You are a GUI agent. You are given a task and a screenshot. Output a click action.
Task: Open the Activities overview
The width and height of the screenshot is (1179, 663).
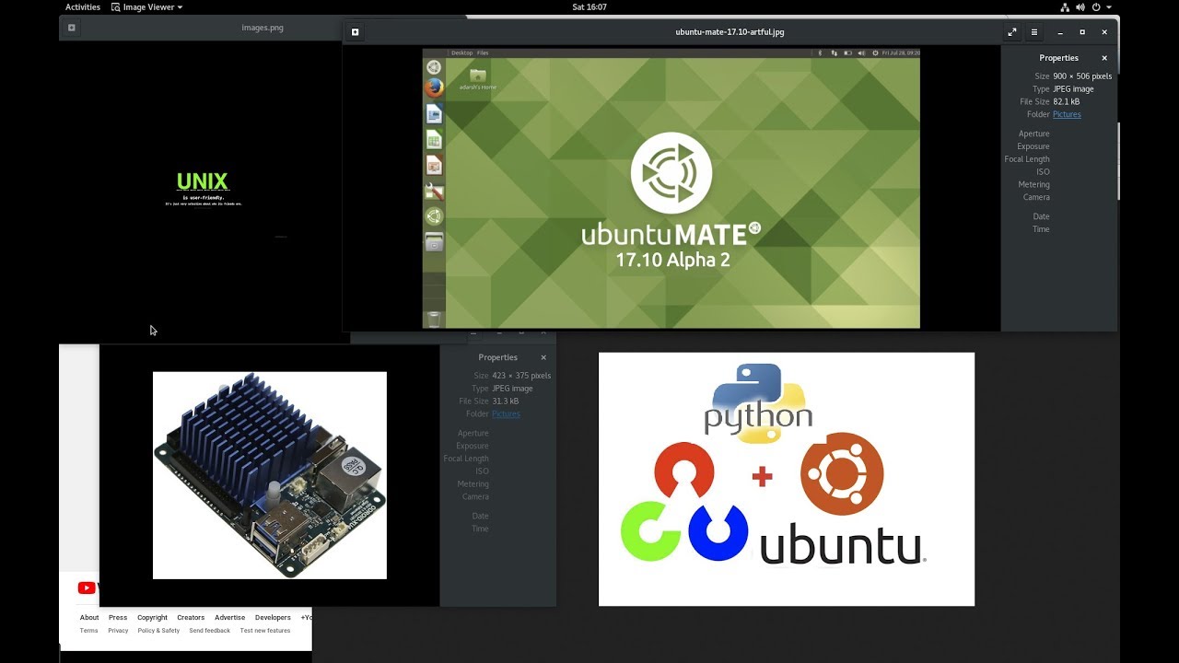coord(83,6)
